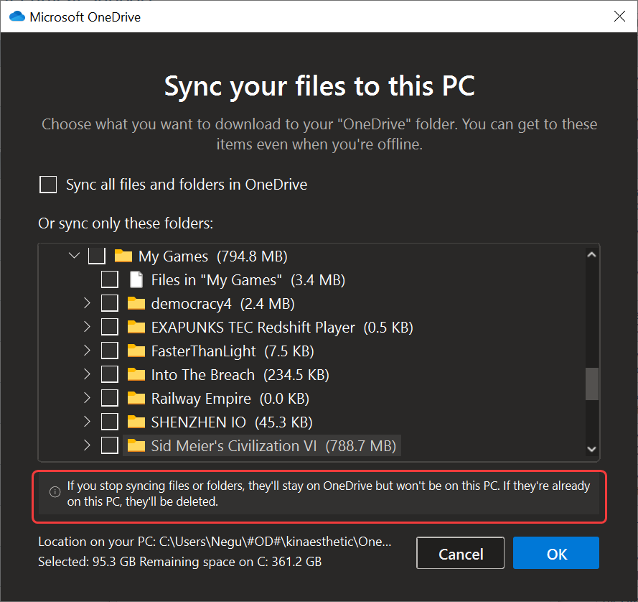Expand the Railway Empire folder
Viewport: 638px width, 602px height.
[87, 398]
